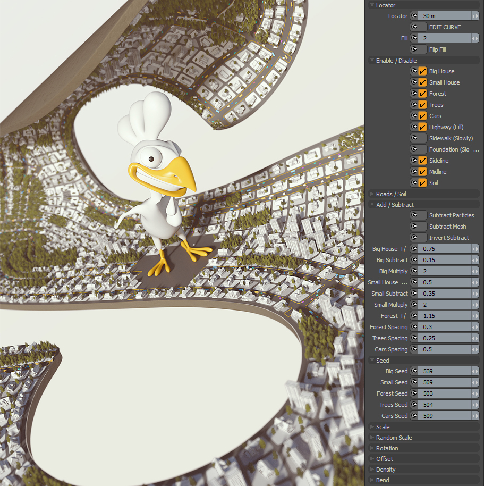Click the keyframe icon for Forest Spacing

coord(414,327)
